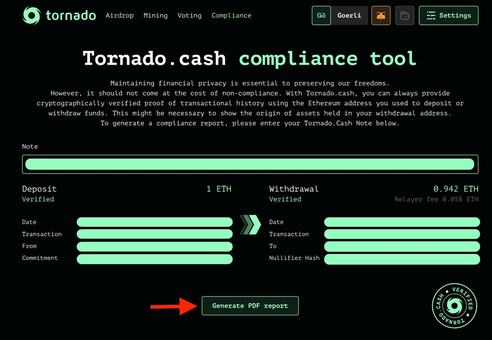Click the Tornado logo icon
Image resolution: width=492 pixels, height=340 pixels.
coord(31,15)
